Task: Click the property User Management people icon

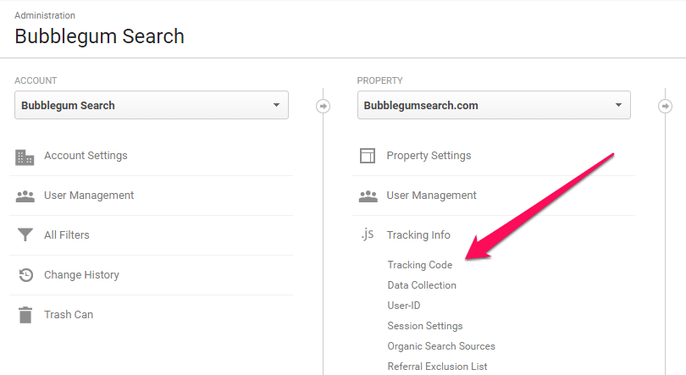Action: point(368,196)
